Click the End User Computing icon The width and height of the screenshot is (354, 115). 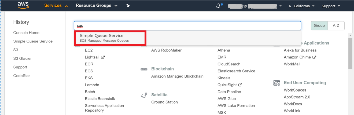tap(276, 83)
